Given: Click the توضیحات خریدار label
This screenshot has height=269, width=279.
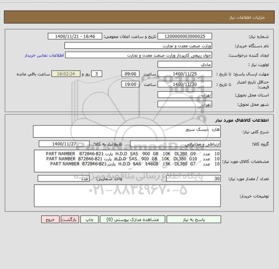Looking at the screenshot, I should point(254,196).
